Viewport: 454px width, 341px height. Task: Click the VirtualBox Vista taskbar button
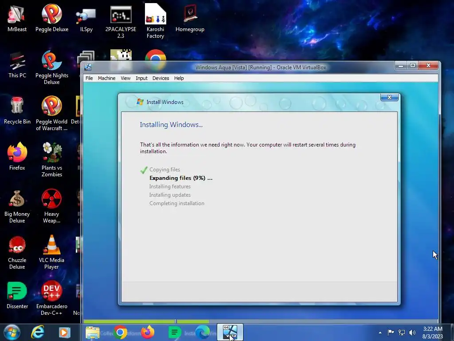pyautogui.click(x=230, y=332)
